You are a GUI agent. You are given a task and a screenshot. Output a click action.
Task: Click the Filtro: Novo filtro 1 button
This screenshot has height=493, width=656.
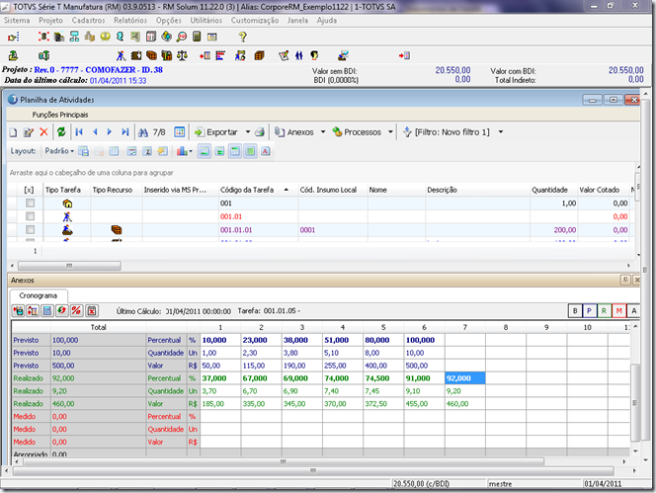[x=447, y=132]
